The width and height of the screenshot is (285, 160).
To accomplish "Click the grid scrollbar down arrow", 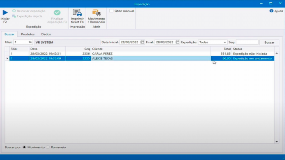I will 277,142.
